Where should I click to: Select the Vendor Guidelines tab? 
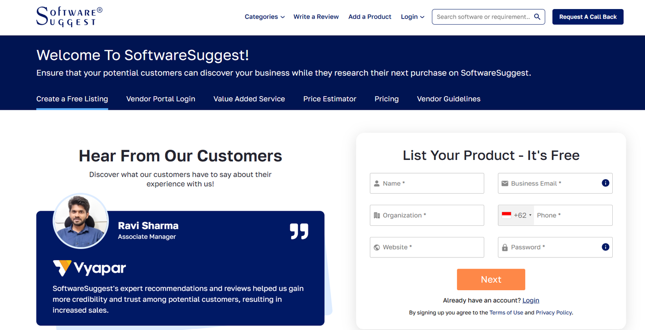point(448,99)
